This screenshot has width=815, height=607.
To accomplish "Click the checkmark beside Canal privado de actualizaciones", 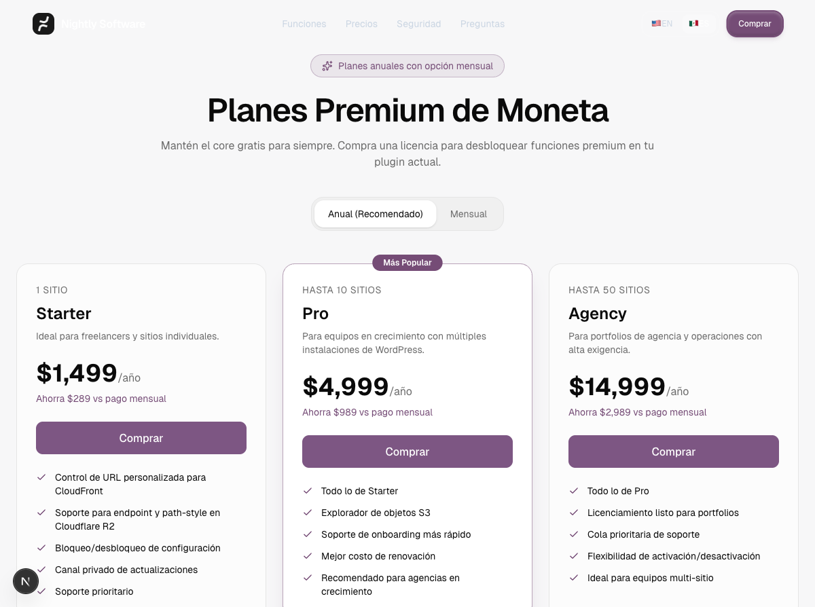I will coord(41,570).
